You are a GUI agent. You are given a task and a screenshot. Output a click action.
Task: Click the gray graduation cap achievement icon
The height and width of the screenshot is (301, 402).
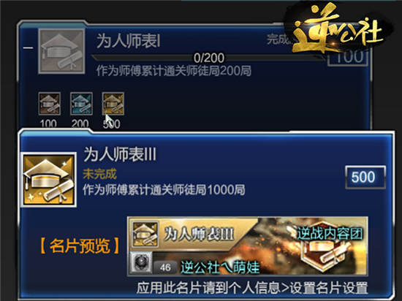click(x=61, y=51)
